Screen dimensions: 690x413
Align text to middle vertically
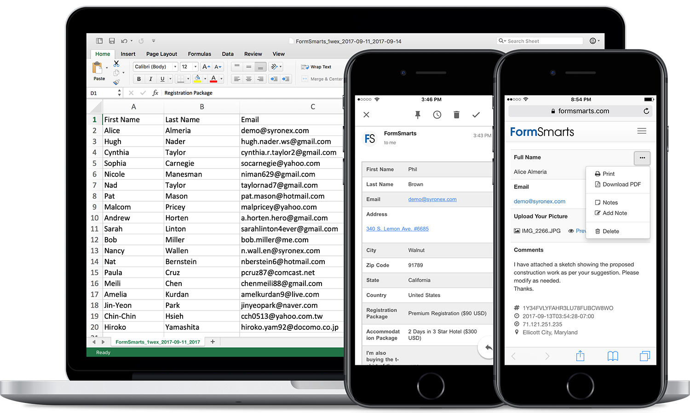248,67
